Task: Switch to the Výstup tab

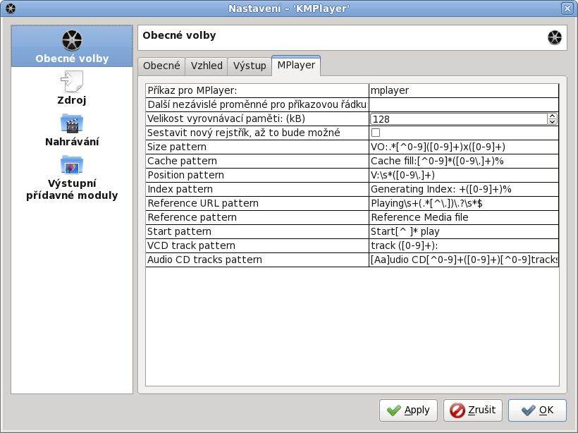Action: point(250,66)
